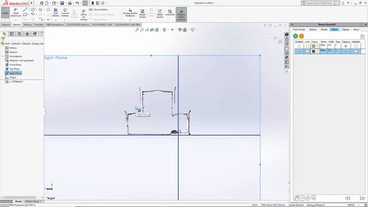Toggle Clipping checkbox in first slice row
Screen dimensions: 368x207
[x=346, y=46]
